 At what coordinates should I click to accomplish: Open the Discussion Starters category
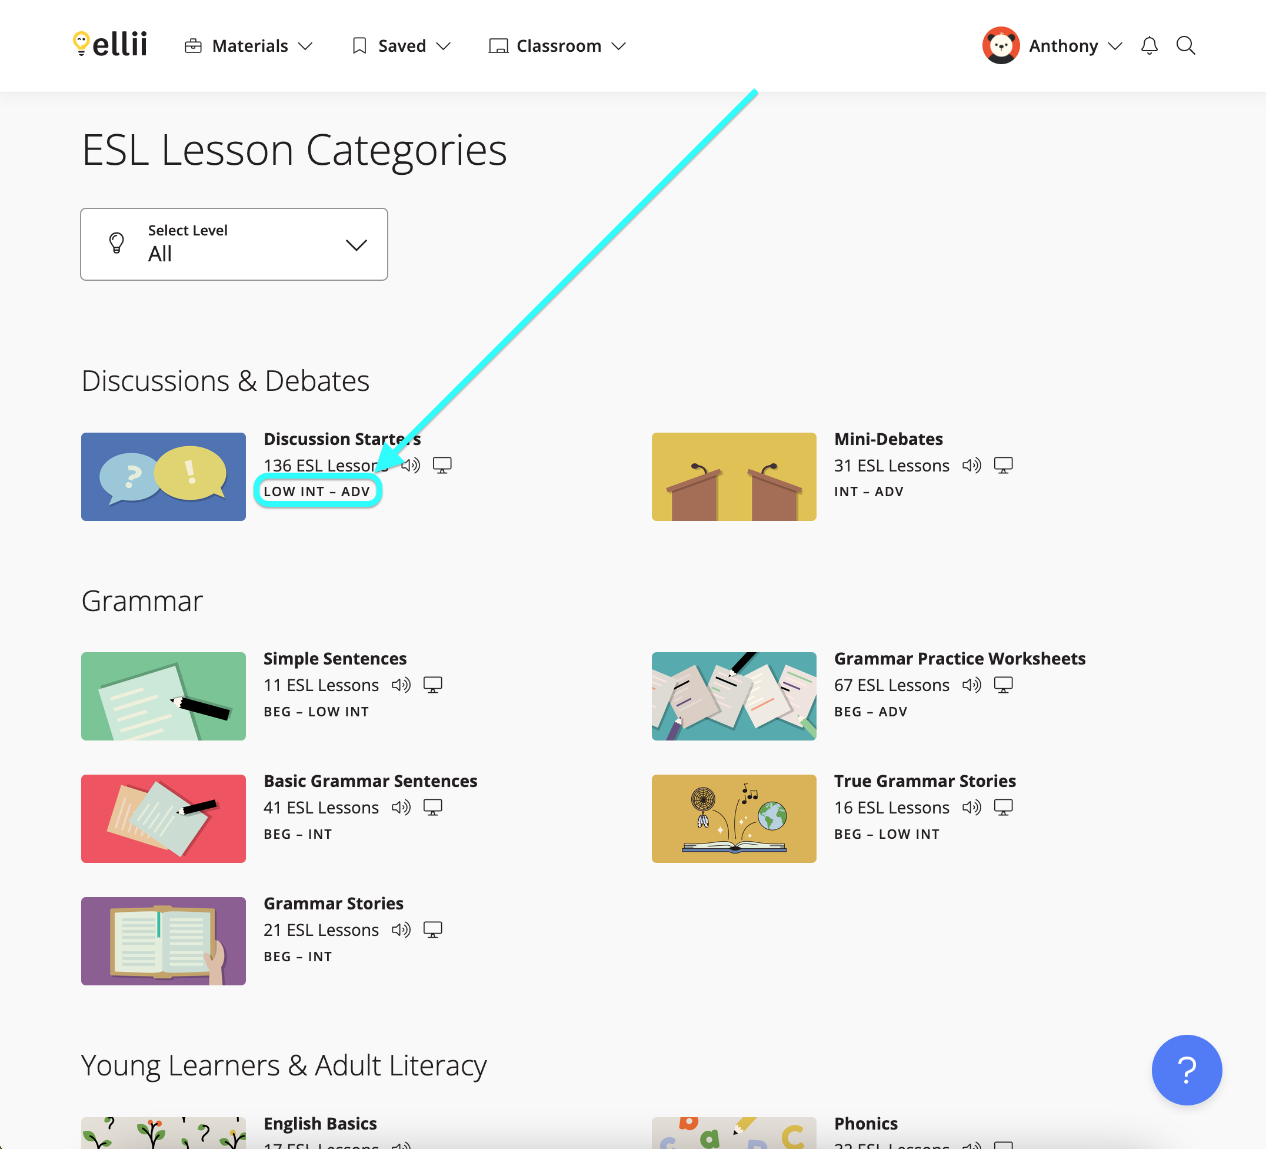(x=342, y=439)
